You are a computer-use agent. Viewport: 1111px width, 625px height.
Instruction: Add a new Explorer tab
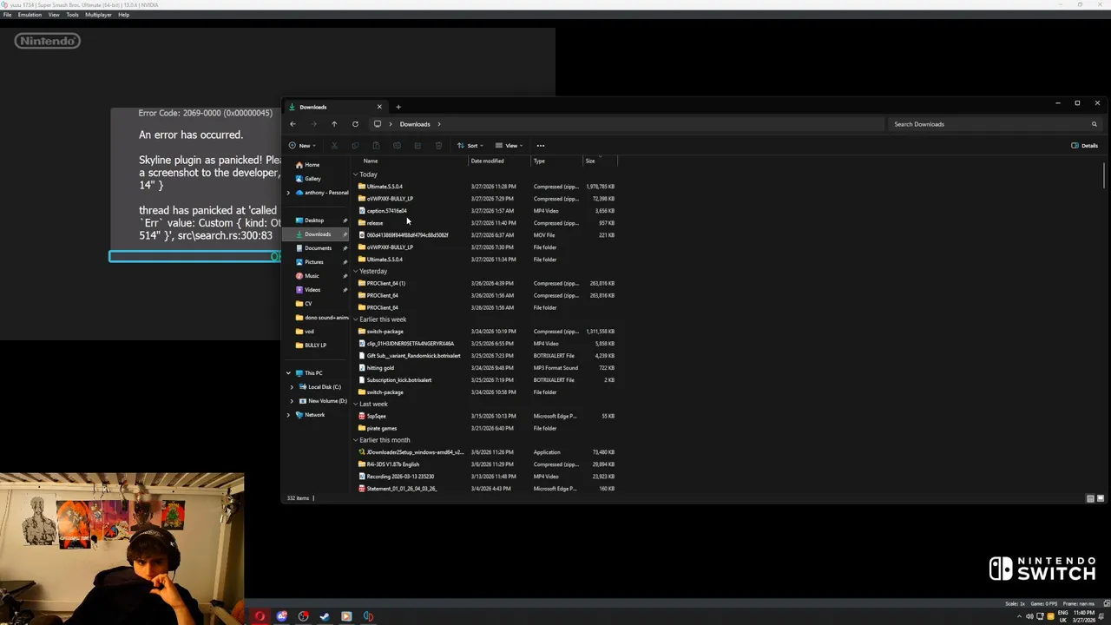tap(398, 107)
